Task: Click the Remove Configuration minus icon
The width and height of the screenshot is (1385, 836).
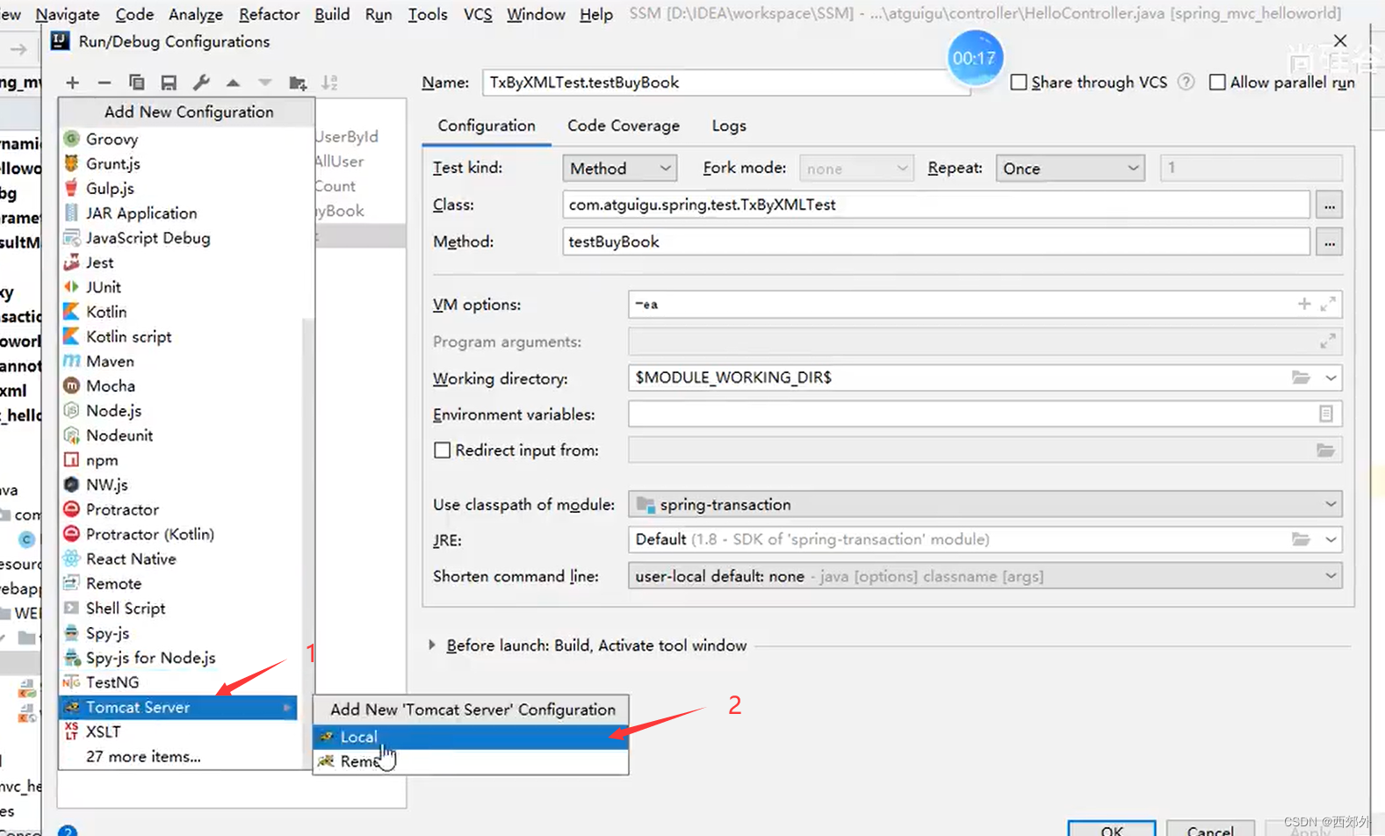Action: tap(104, 83)
